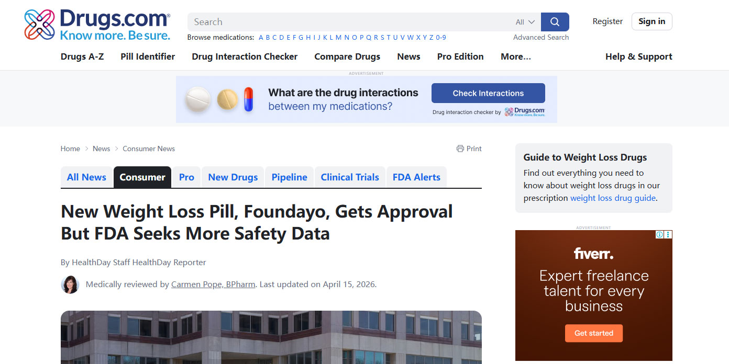This screenshot has height=364, width=729.
Task: Select the New Drugs tab
Action: (233, 177)
